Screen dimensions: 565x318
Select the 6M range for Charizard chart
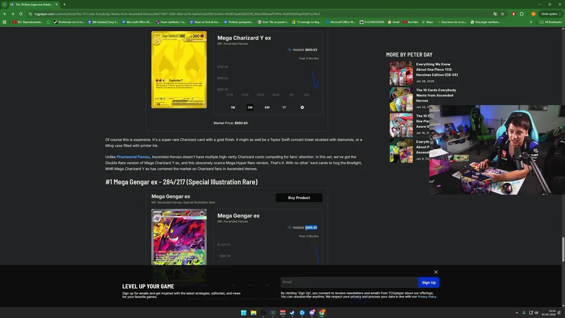[267, 107]
